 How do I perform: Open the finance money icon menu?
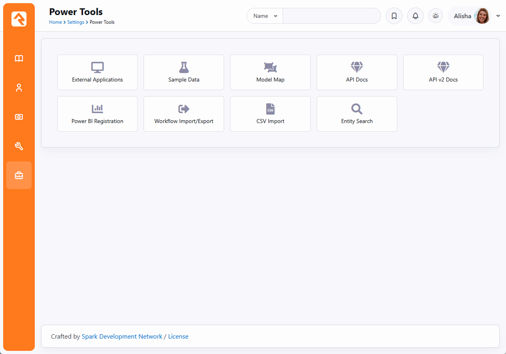[x=19, y=117]
